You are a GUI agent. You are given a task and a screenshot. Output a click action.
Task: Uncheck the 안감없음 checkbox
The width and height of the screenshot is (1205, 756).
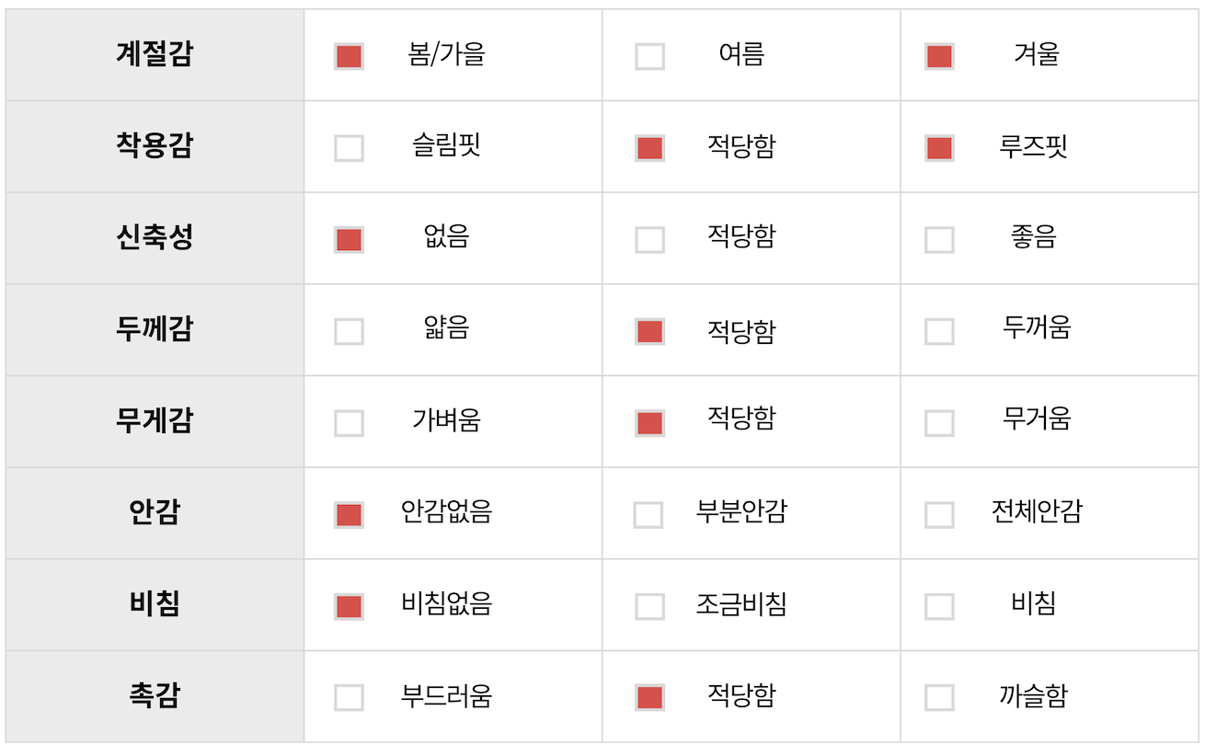349,515
